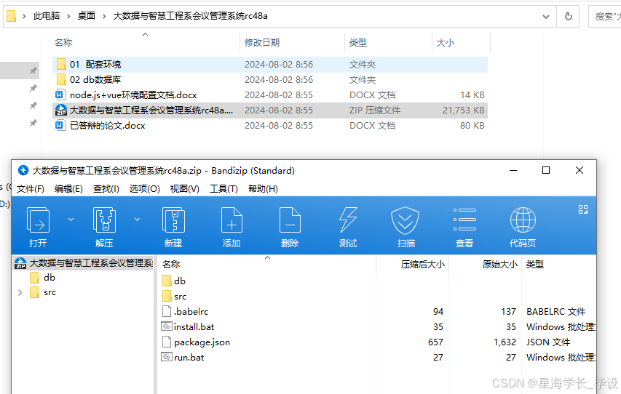Expand the chevron before 此电脑 in breadcrumb
621x394 pixels.
click(x=25, y=16)
